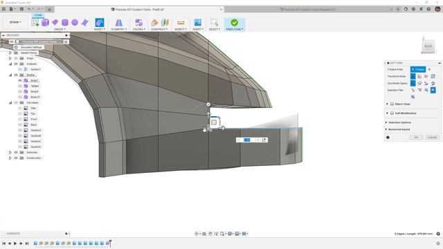
Task: Toggle visibility of Bodies folder
Action: pos(16,75)
